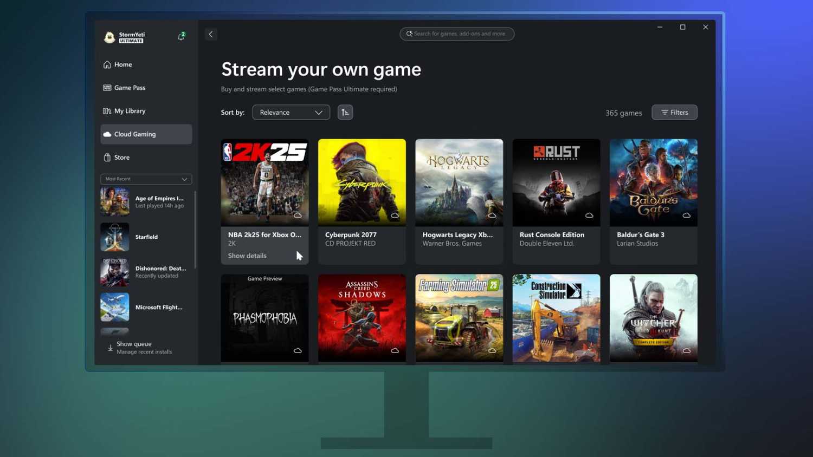Click the back arrow at top left
The image size is (813, 457).
coord(210,34)
